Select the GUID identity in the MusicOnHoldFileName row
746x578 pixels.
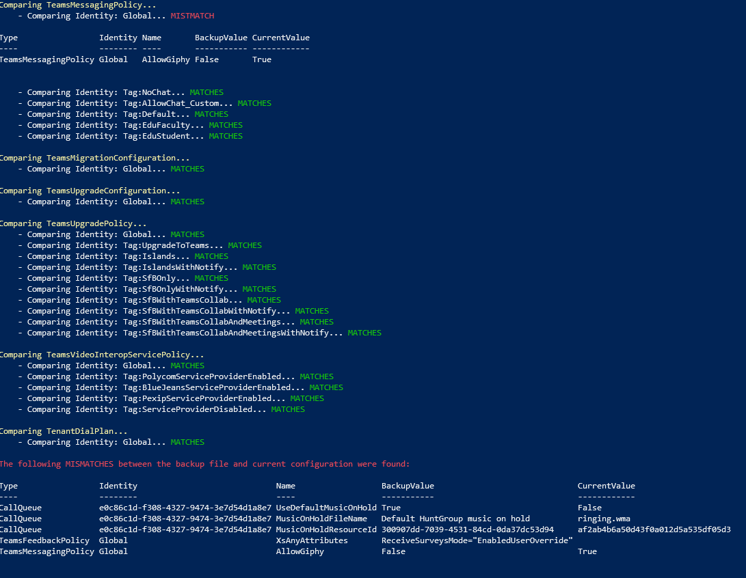(x=185, y=519)
